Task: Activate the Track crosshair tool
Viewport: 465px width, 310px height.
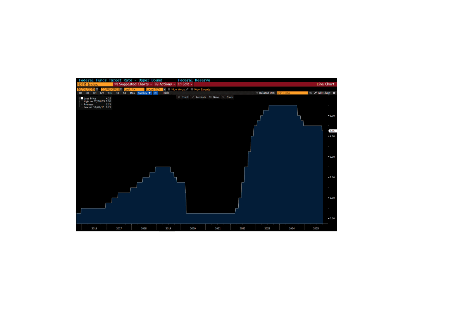Action: [x=183, y=97]
